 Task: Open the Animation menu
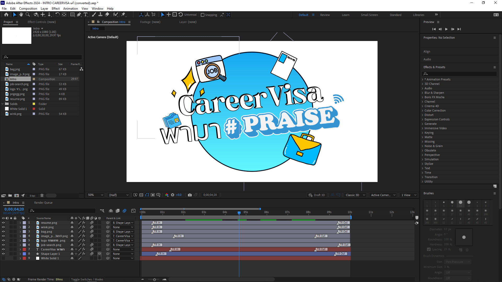coord(71,9)
